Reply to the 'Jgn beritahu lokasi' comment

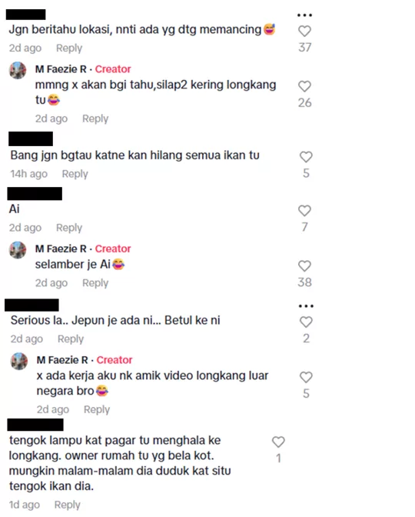(69, 48)
